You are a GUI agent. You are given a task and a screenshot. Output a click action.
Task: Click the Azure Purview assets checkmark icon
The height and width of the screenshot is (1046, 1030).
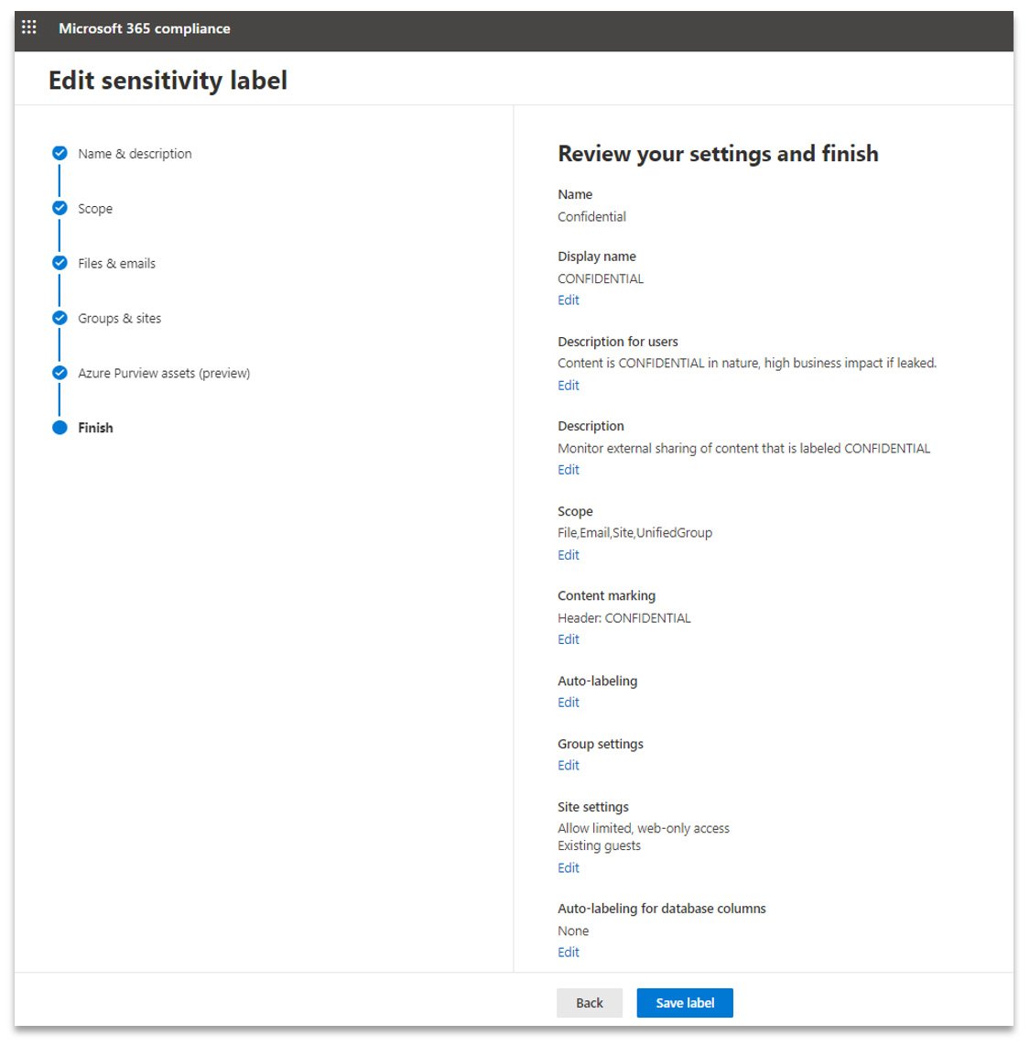tap(60, 373)
